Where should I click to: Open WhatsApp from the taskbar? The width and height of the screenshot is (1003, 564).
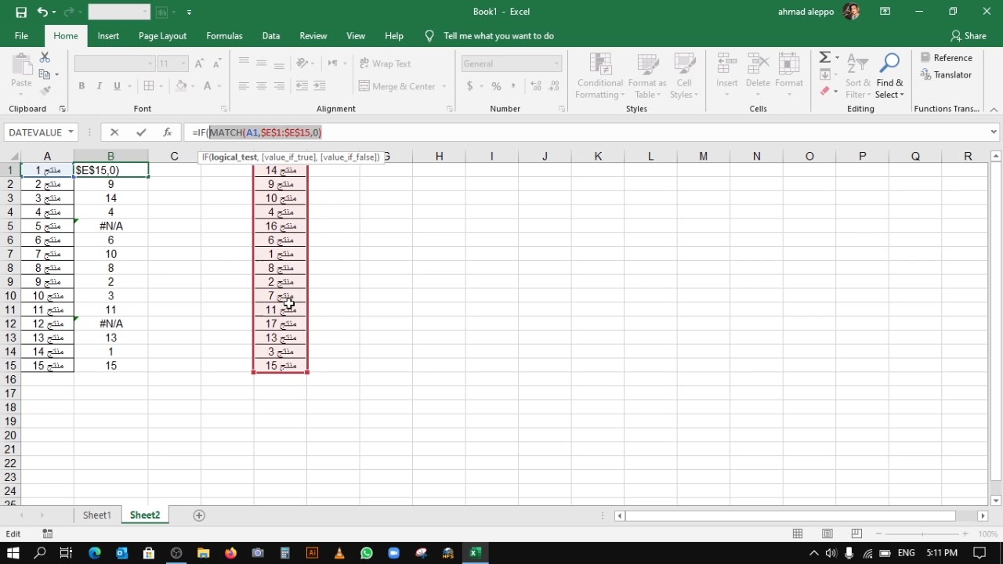click(x=367, y=553)
